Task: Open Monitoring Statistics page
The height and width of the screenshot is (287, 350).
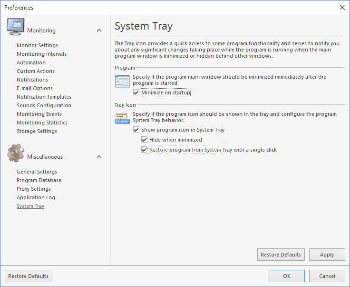Action: point(42,123)
